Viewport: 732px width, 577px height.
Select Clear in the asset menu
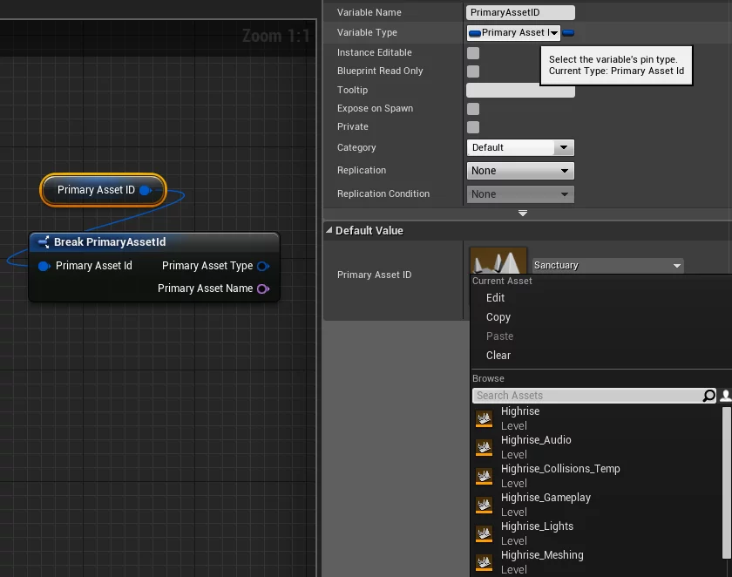(x=498, y=356)
